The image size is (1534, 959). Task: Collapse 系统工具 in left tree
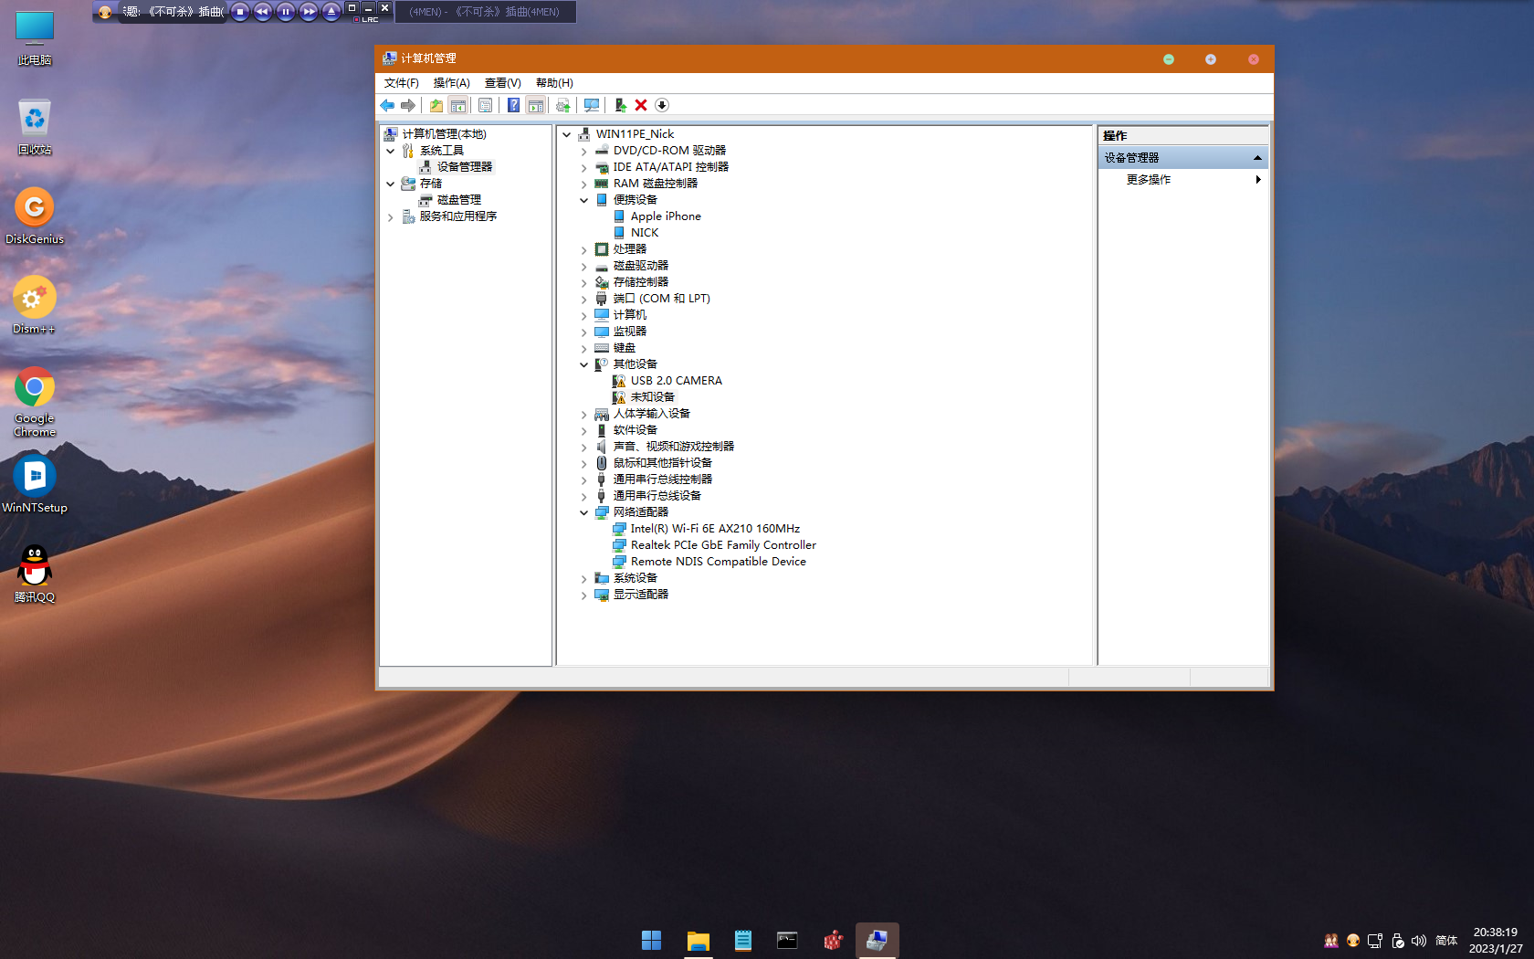coord(391,151)
